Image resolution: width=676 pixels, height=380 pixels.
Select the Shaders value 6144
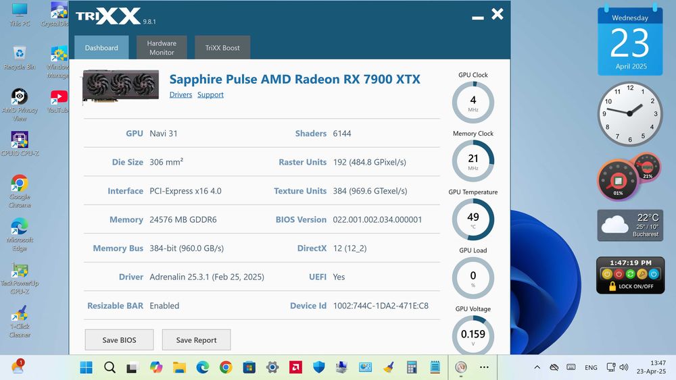[x=342, y=134]
